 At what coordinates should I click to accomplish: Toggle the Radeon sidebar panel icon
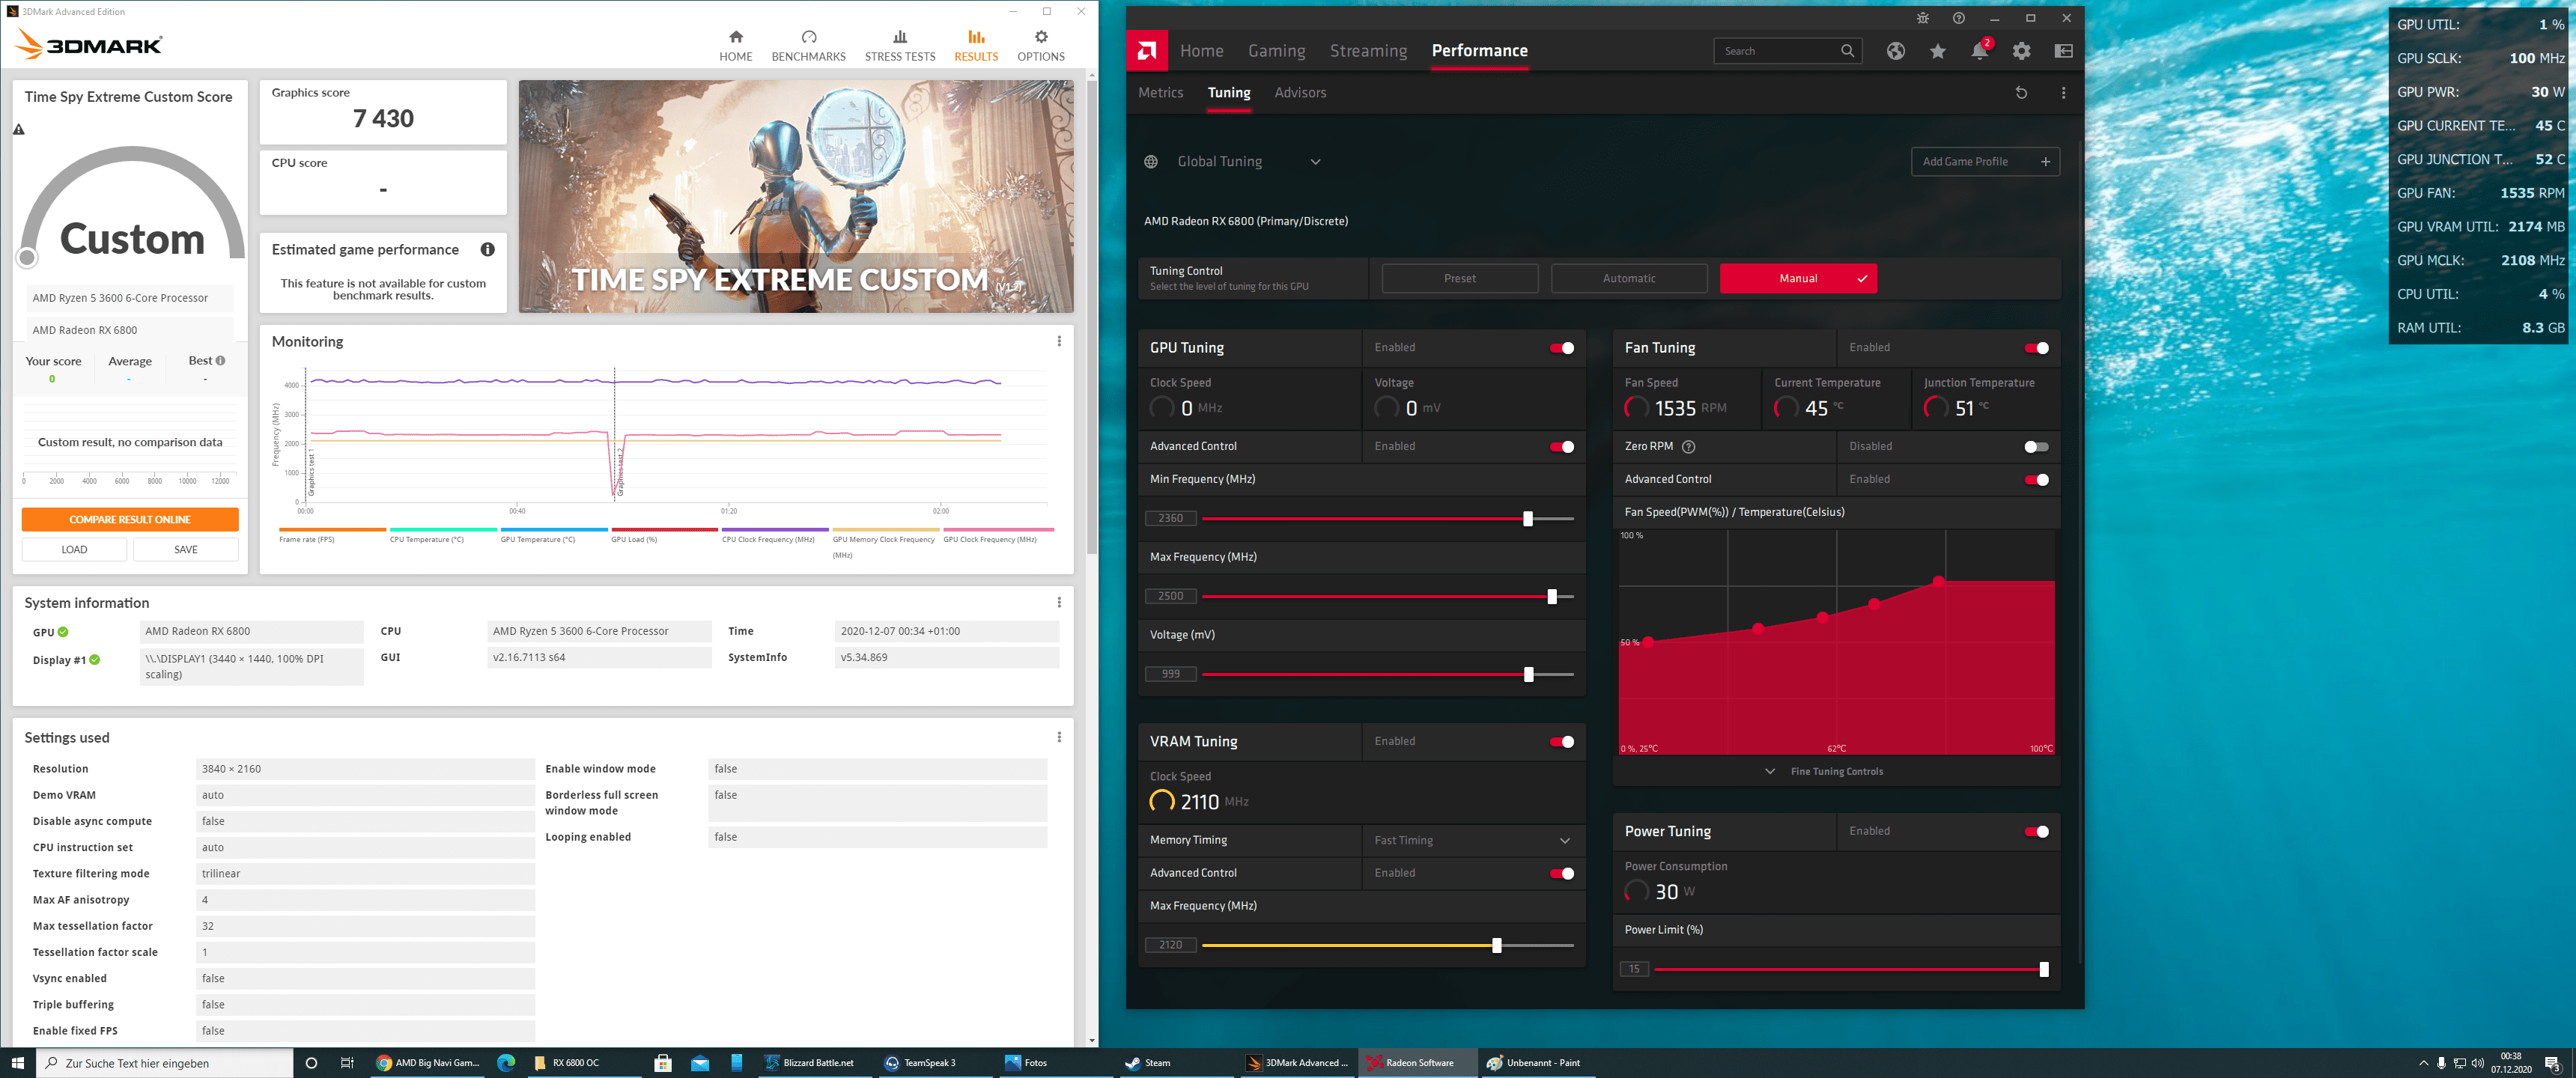coord(2063,51)
